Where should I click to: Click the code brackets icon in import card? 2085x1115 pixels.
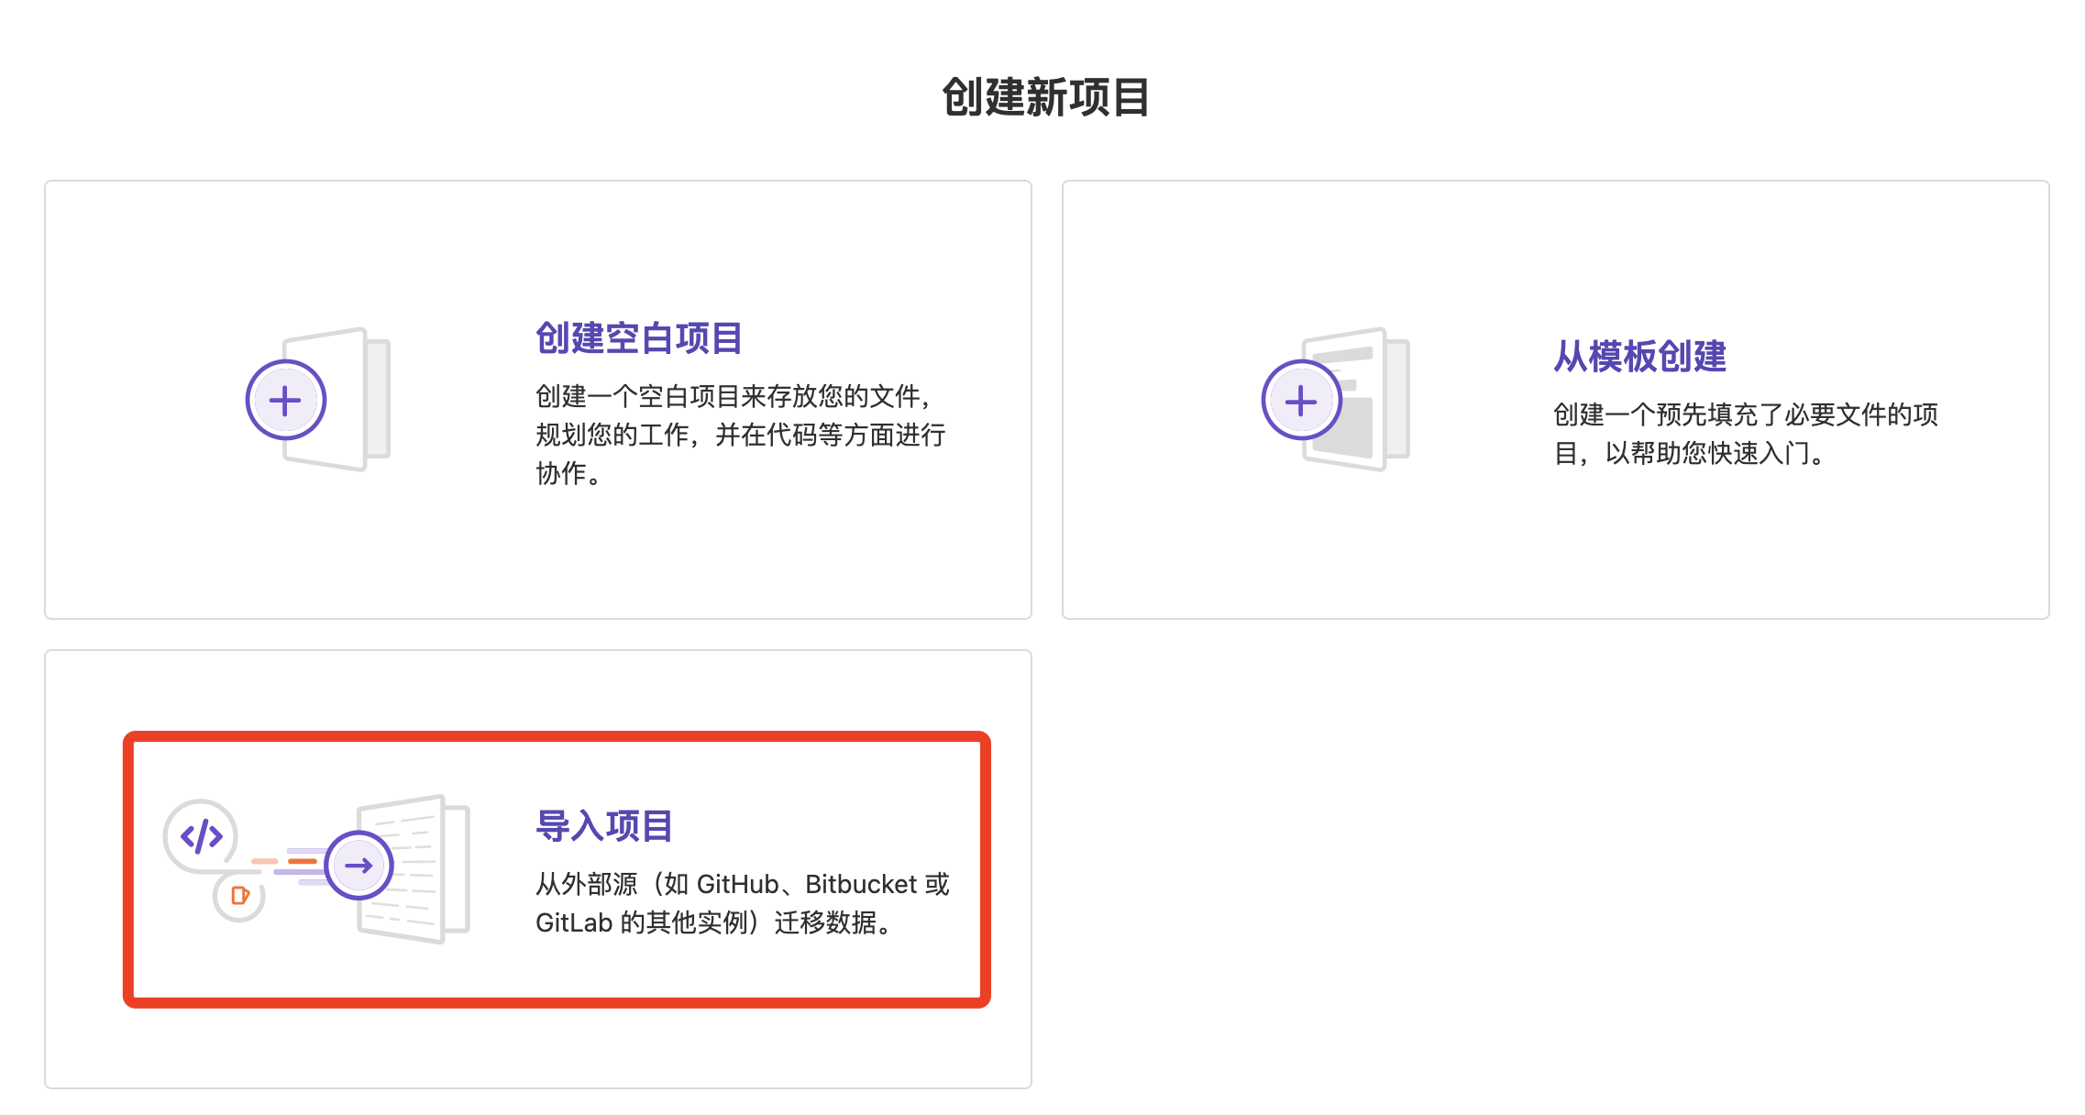[x=201, y=835]
